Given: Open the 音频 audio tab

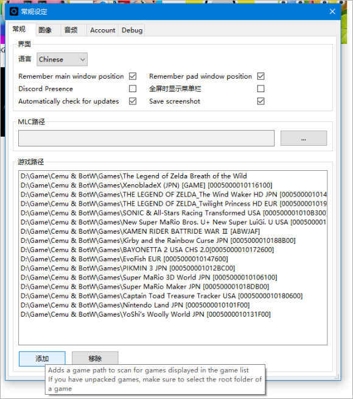Looking at the screenshot, I should (71, 31).
